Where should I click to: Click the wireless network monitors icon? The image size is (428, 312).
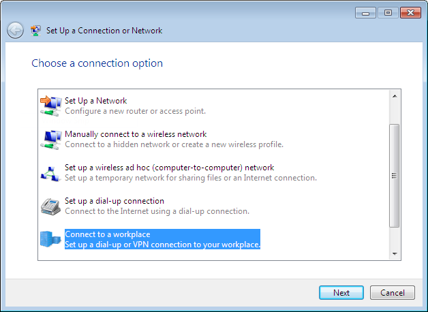[x=51, y=139]
